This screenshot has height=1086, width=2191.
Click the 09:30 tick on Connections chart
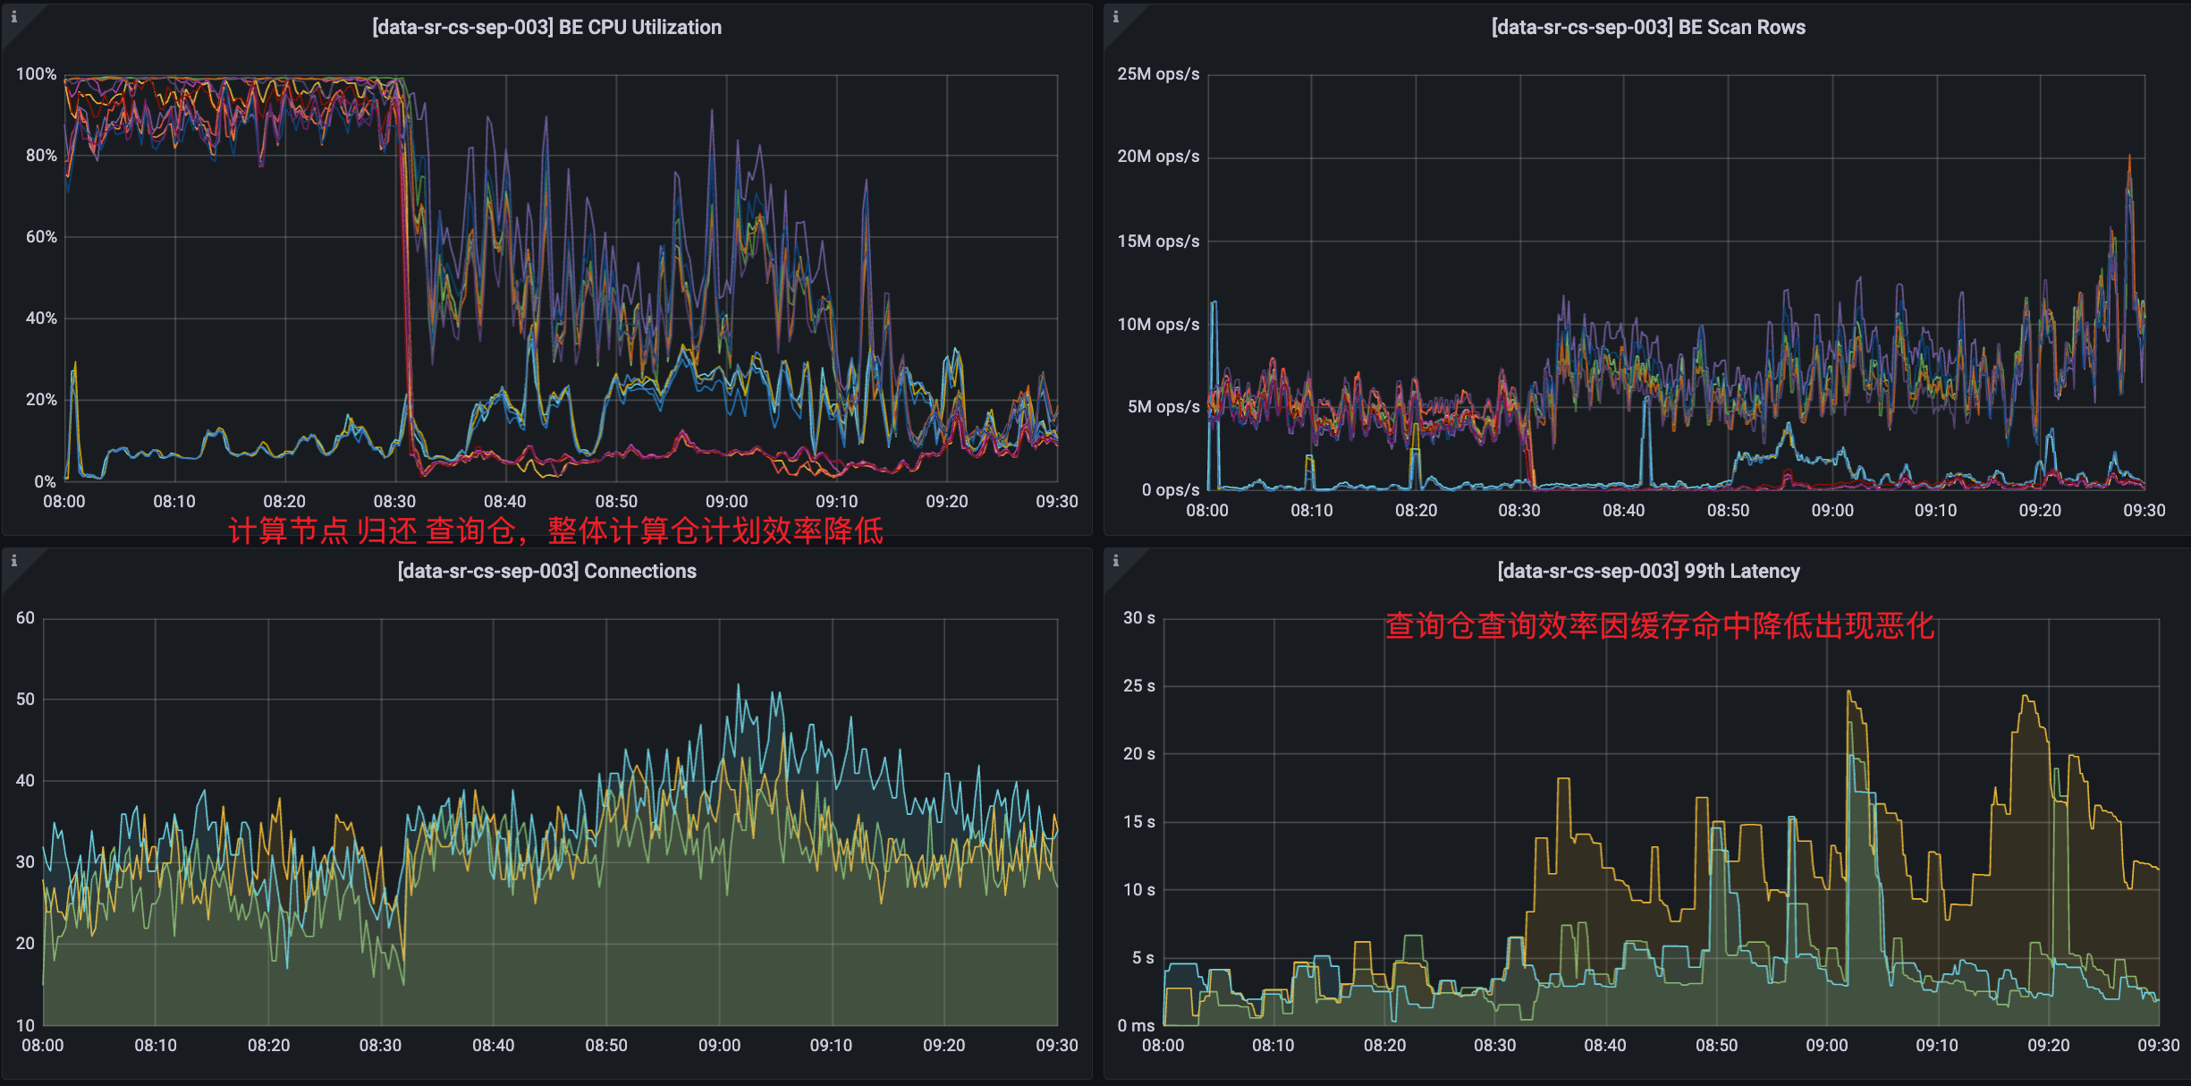click(1057, 1045)
